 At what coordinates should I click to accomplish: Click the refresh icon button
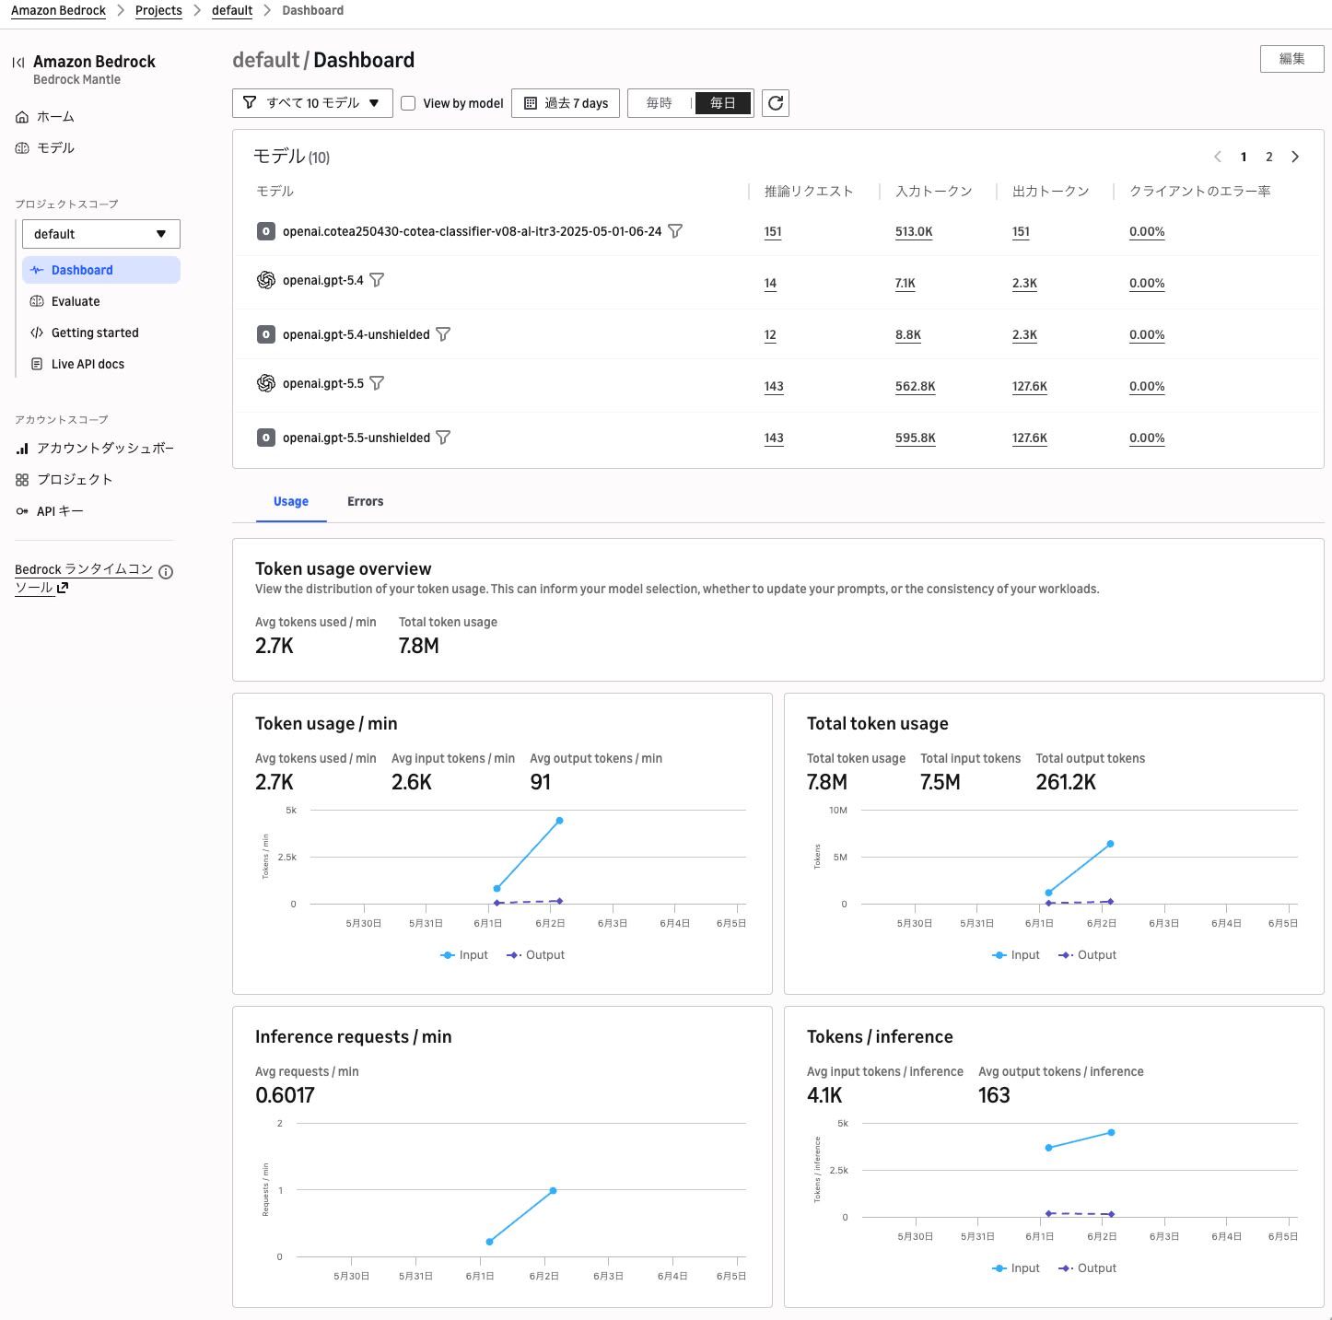(x=776, y=103)
